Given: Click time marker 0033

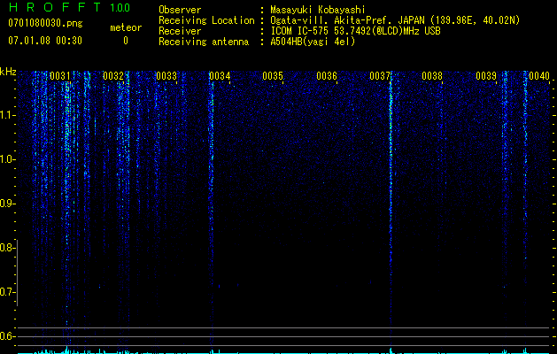Looking at the screenshot, I should tap(166, 76).
